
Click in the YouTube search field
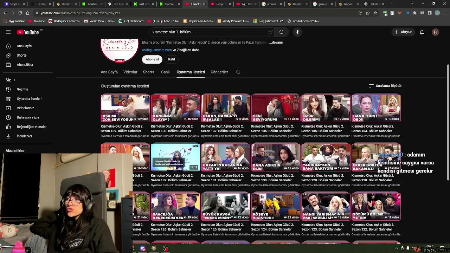209,32
